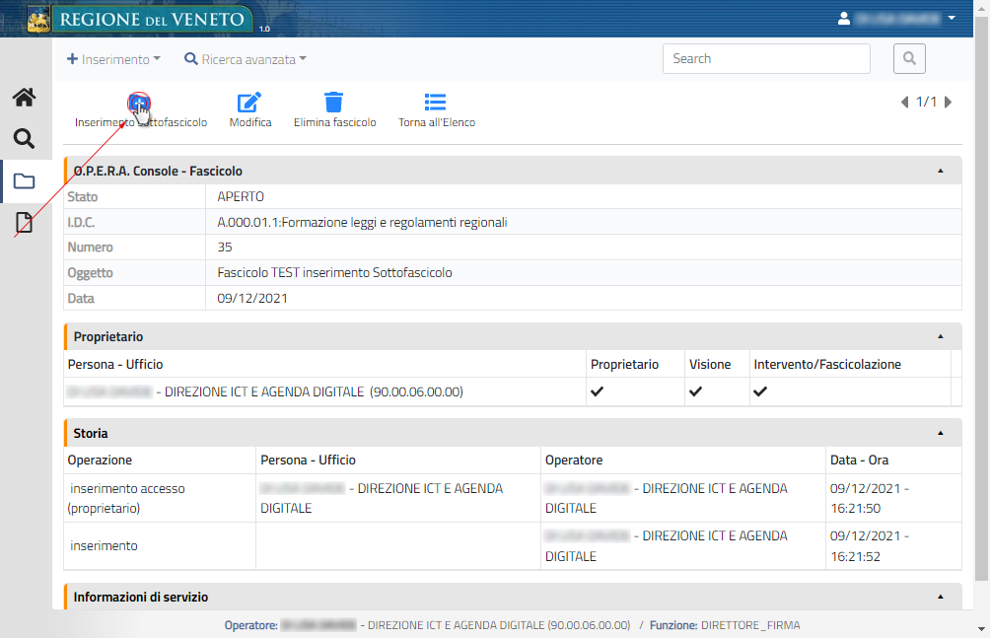990x638 pixels.
Task: Click the Numero value 35
Action: 225,247
